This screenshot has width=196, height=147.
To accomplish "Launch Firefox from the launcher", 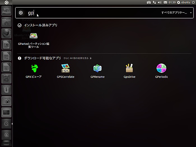I will (6, 33).
